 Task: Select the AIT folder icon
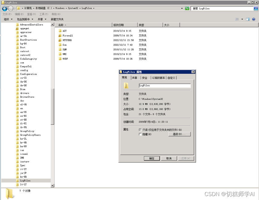60,31
